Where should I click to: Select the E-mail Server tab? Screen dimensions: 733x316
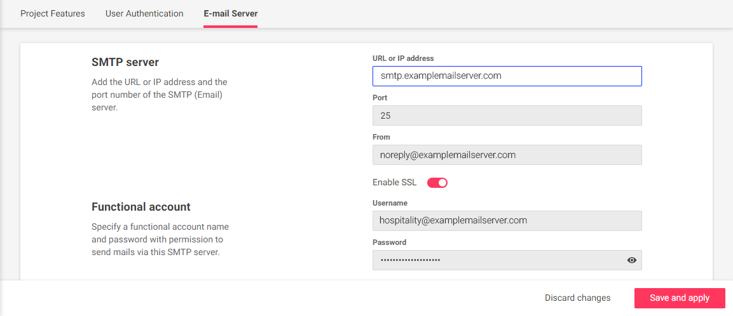(x=231, y=13)
